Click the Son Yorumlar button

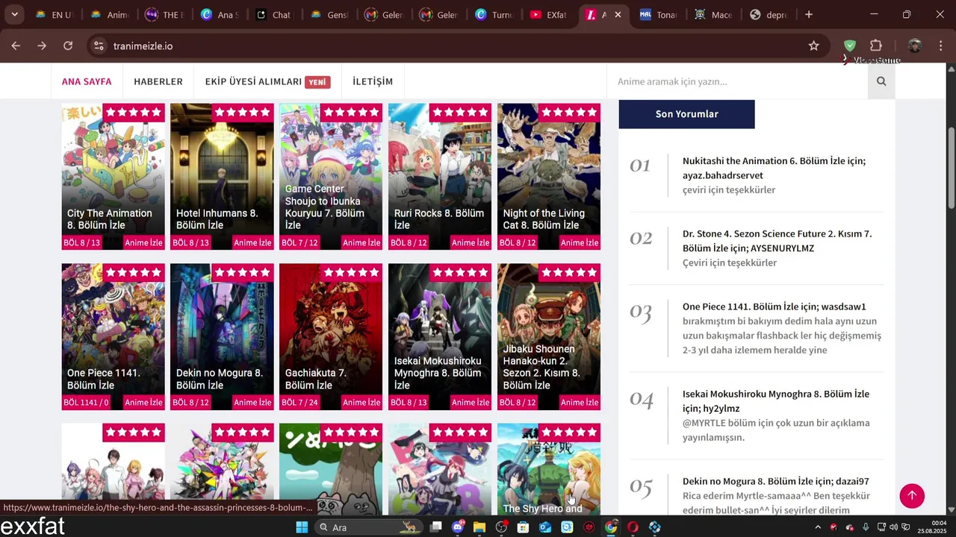tap(686, 114)
